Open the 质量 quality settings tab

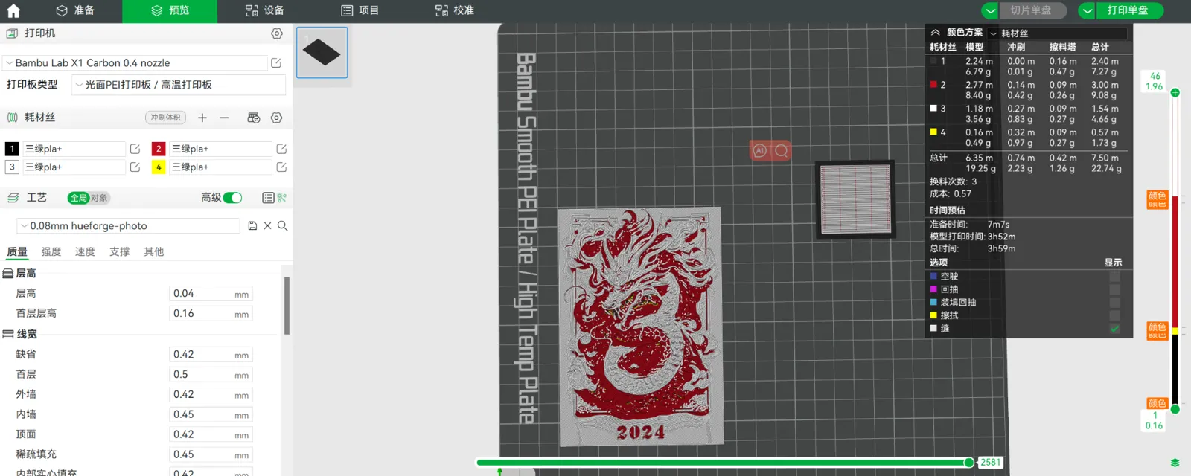coord(17,252)
